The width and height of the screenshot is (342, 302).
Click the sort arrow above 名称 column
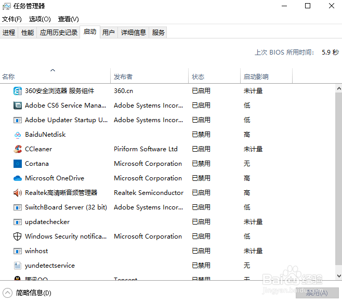(x=53, y=70)
